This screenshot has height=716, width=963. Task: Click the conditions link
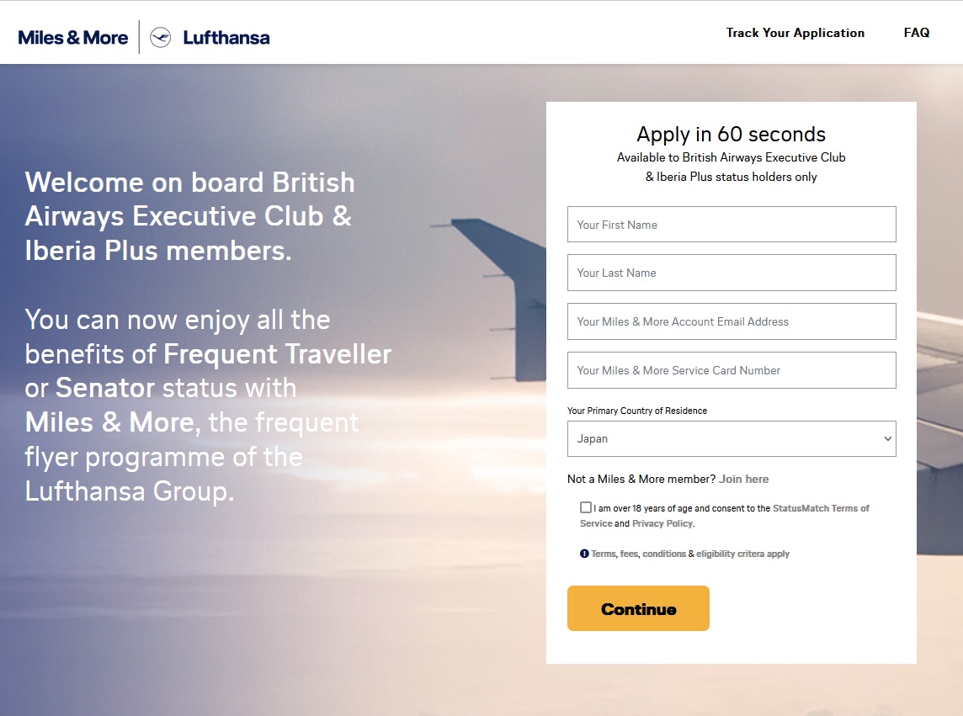point(664,554)
